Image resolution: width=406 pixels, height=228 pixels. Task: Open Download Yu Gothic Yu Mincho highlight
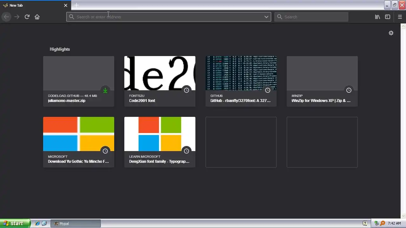pos(79,142)
